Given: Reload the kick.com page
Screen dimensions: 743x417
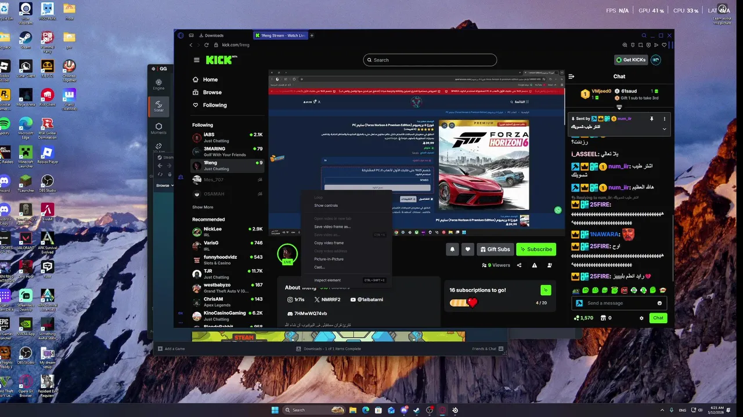Looking at the screenshot, I should (x=206, y=45).
